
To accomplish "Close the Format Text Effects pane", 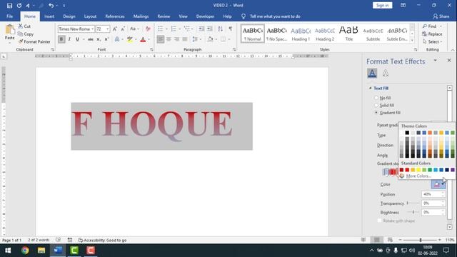I will pos(449,60).
